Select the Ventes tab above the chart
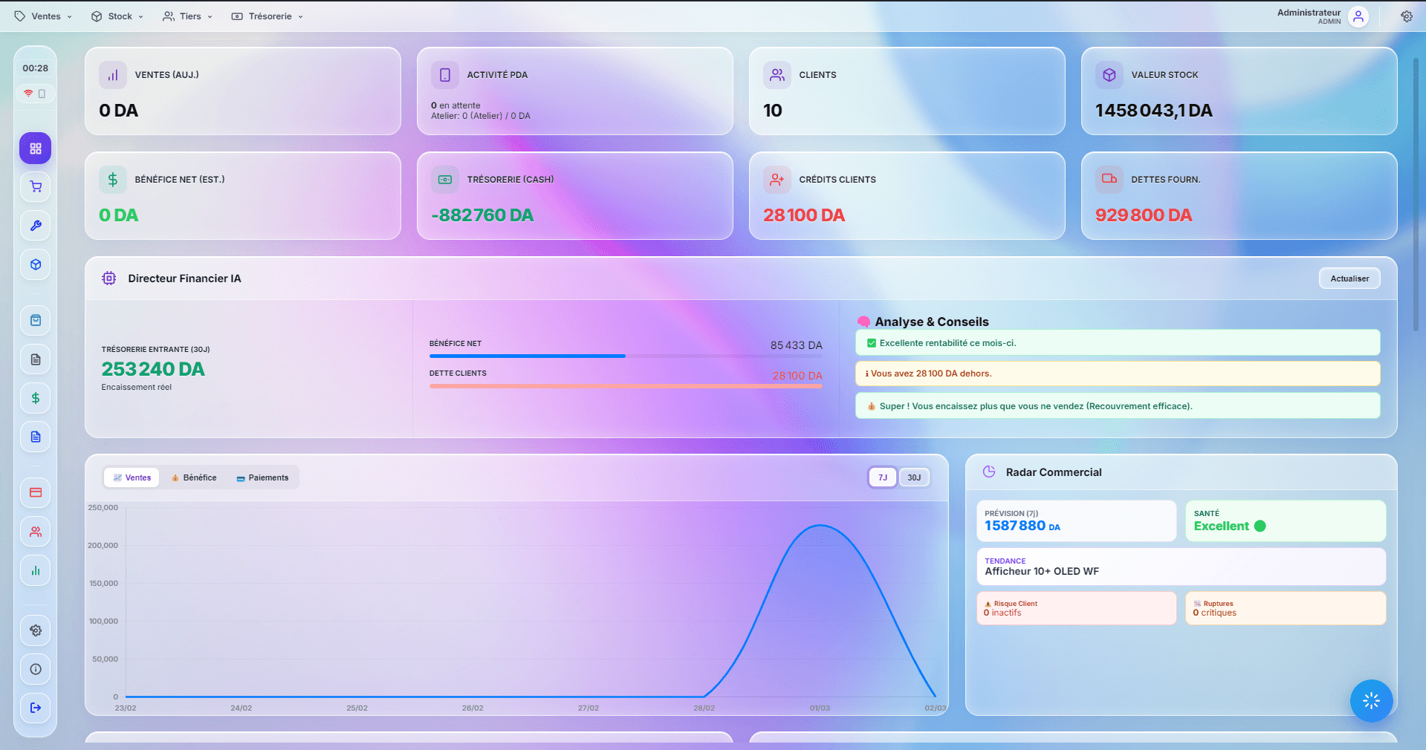 click(x=132, y=477)
